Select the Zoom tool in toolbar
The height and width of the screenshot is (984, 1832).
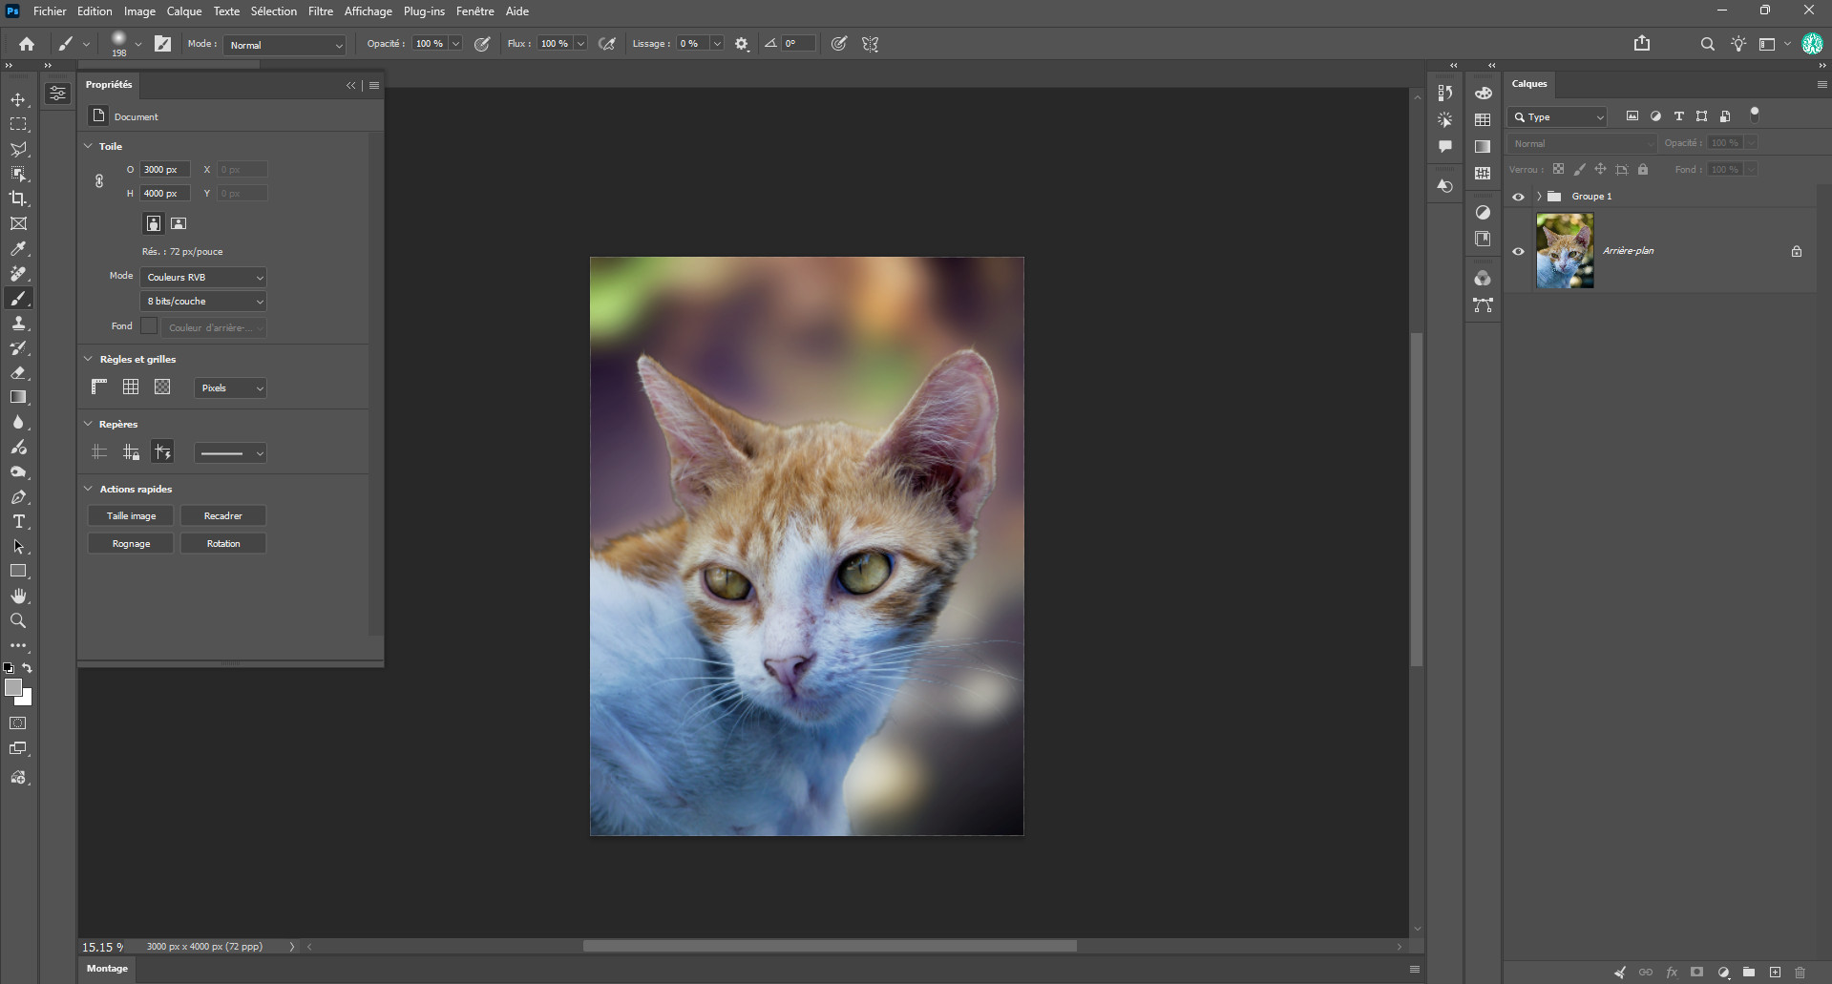18,620
